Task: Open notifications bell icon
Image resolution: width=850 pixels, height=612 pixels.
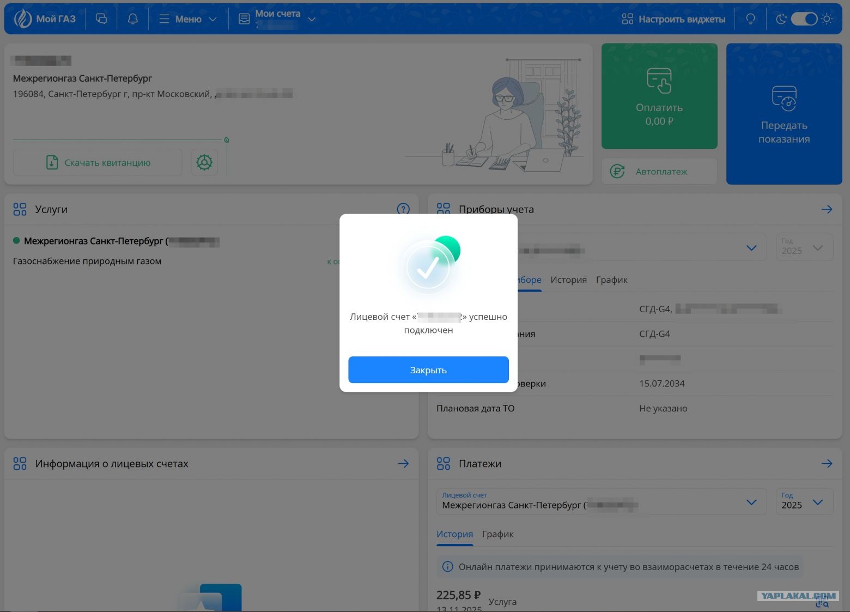Action: (x=132, y=19)
